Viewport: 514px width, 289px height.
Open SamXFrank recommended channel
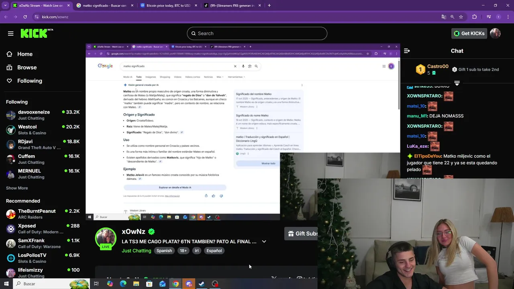point(43,243)
